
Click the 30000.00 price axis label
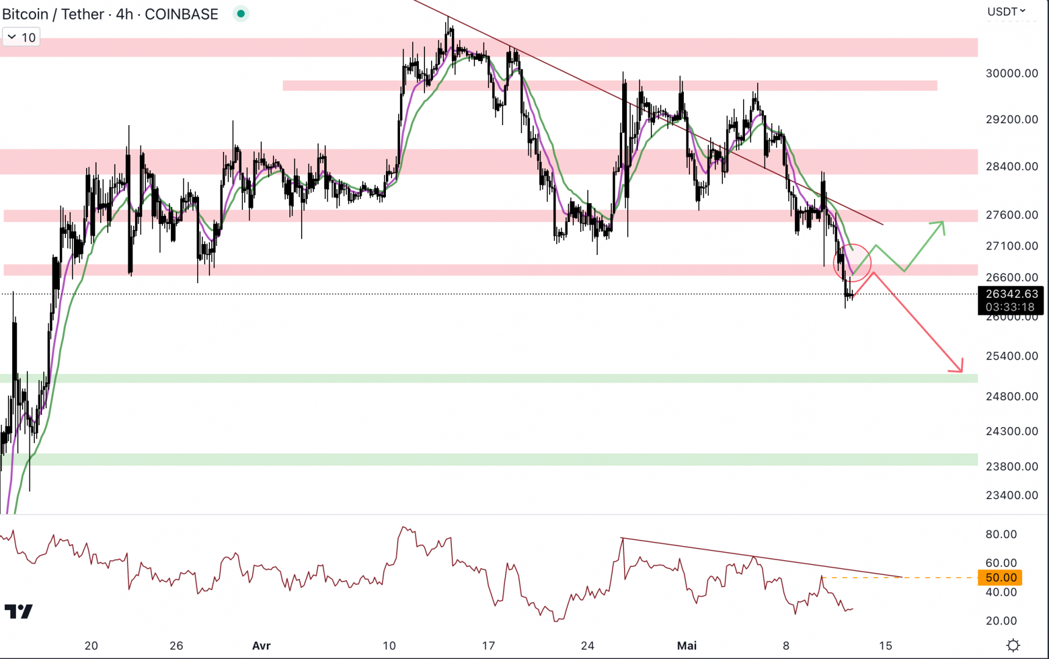tap(1012, 73)
